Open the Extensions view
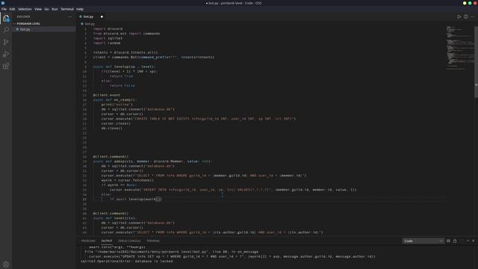Image resolution: width=478 pixels, height=269 pixels. click(x=6, y=67)
